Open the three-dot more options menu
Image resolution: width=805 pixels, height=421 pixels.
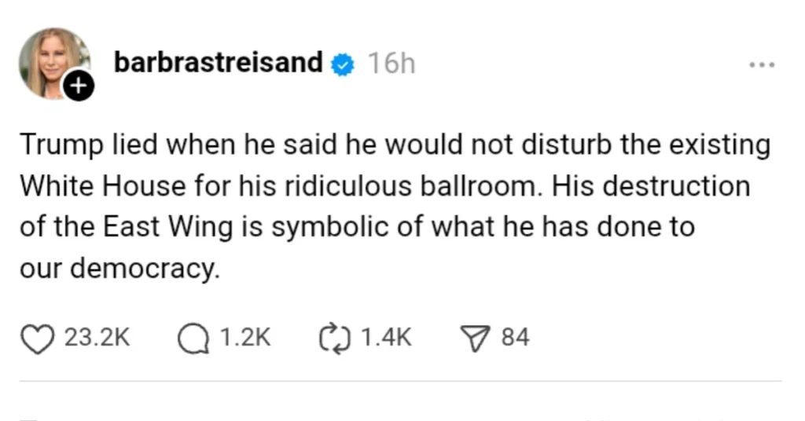pos(761,64)
